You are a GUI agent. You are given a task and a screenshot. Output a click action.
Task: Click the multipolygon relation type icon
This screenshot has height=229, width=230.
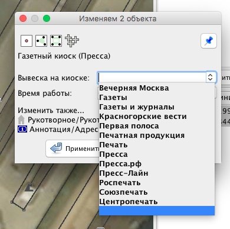point(72,41)
